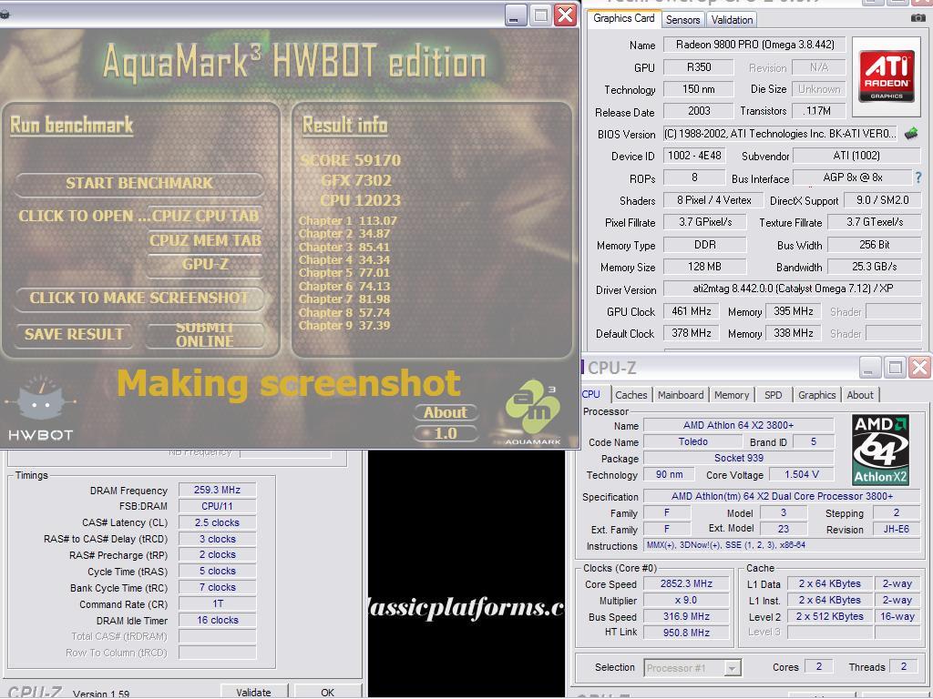Screen dimensions: 933x699
Task: Click the CAS# Latency value 2.5 clocks
Action: pyautogui.click(x=217, y=522)
